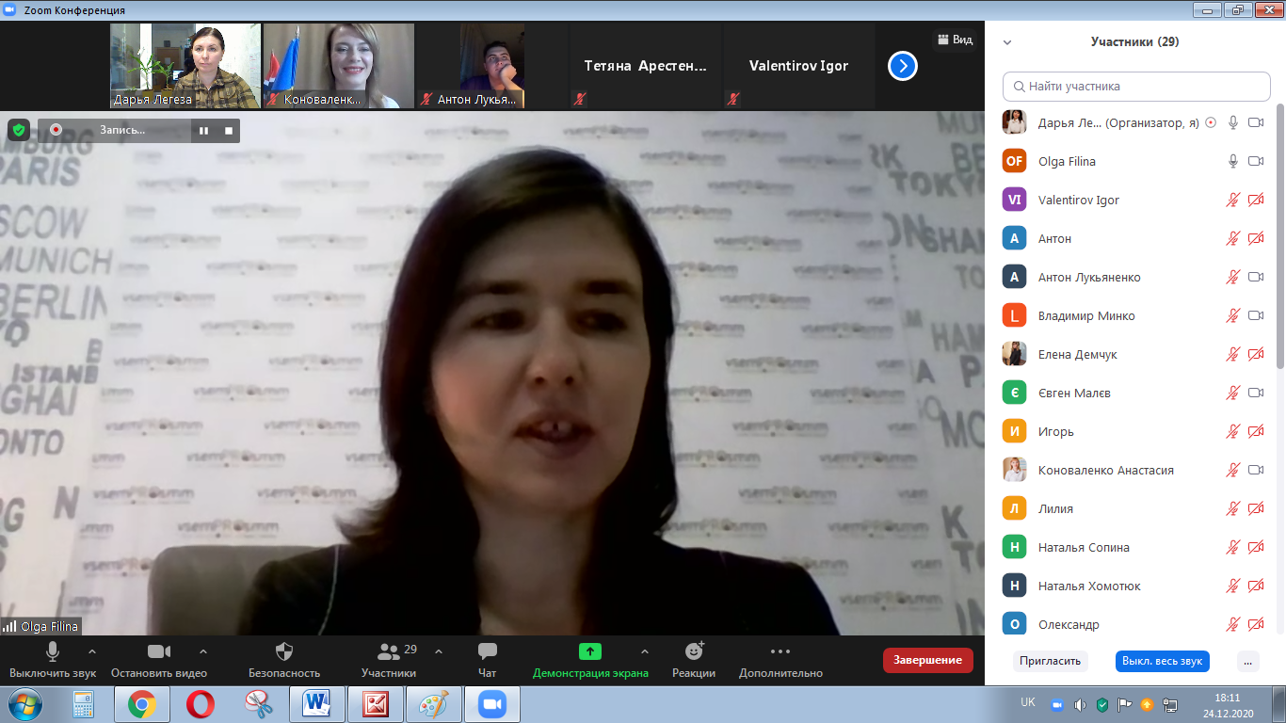Switch input language from UK indicator
Image resolution: width=1286 pixels, height=723 pixels.
[1028, 702]
